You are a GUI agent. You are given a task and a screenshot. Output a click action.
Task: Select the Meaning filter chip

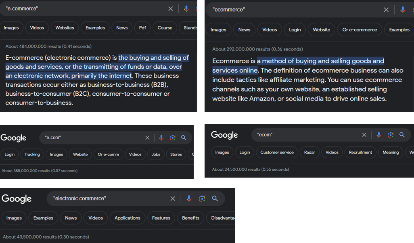[x=391, y=153]
